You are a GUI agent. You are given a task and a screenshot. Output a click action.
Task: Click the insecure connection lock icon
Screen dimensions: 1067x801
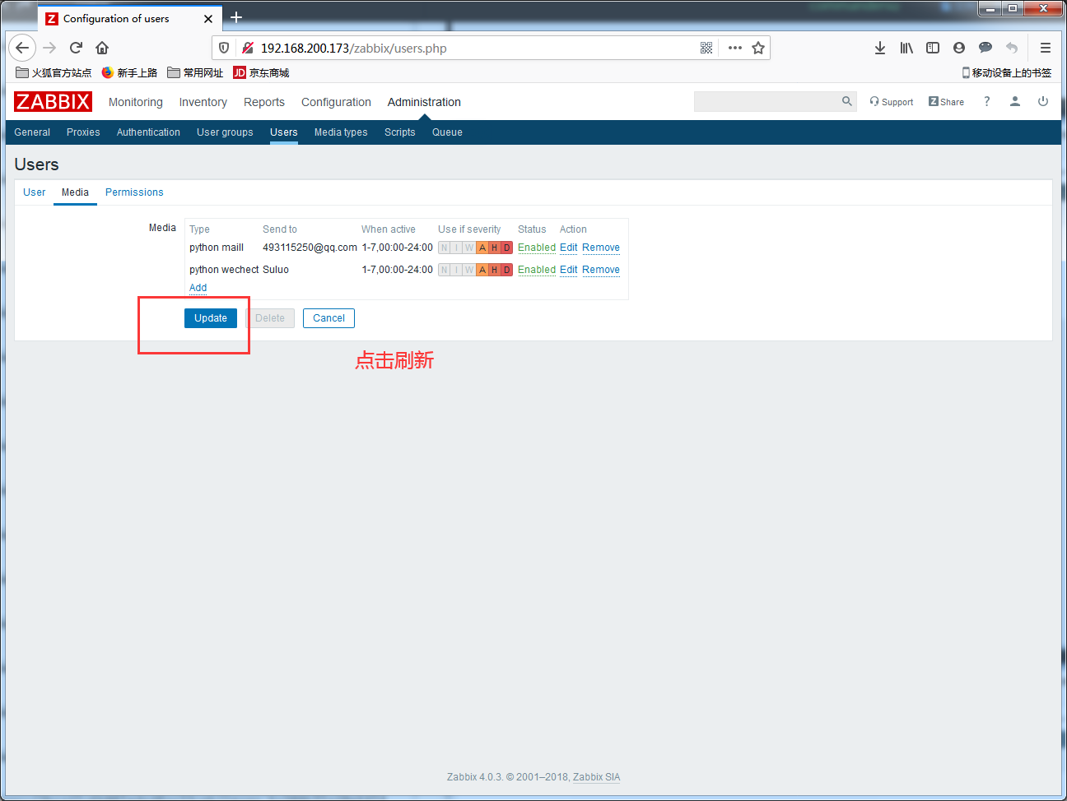[x=247, y=48]
